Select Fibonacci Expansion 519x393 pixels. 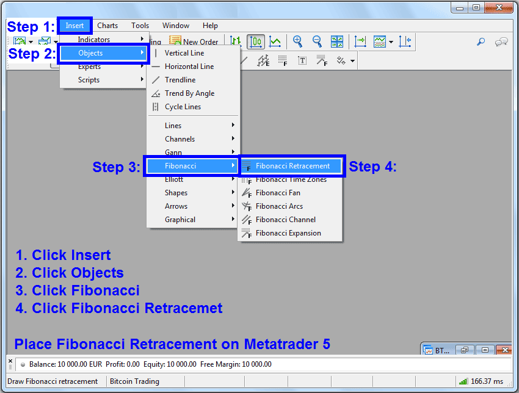[x=290, y=233]
